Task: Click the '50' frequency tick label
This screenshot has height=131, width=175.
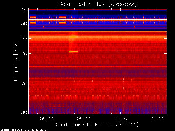Action: pyautogui.click(x=24, y=23)
